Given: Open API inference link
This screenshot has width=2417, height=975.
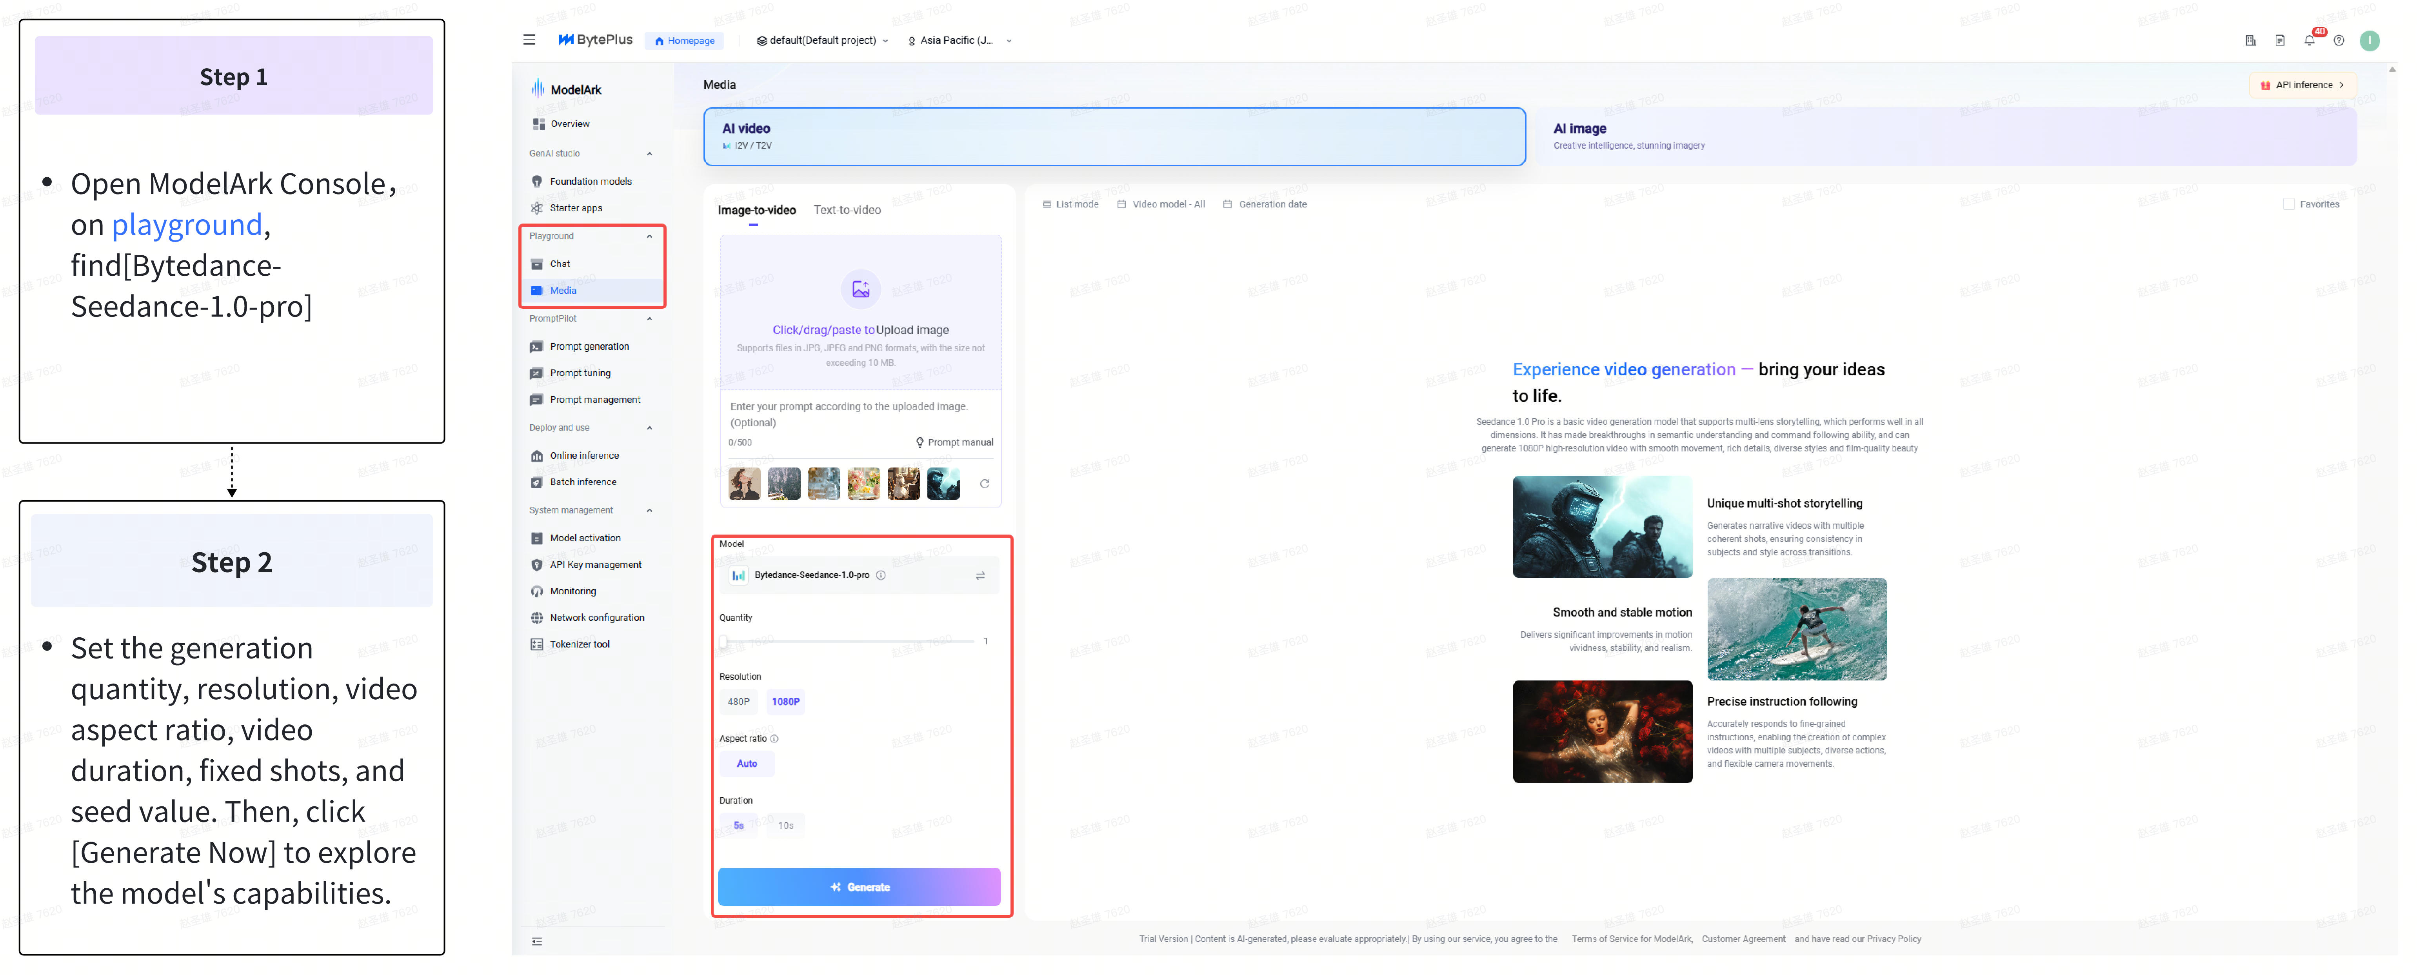Looking at the screenshot, I should point(2303,84).
